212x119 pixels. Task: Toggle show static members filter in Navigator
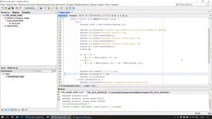tap(9, 110)
